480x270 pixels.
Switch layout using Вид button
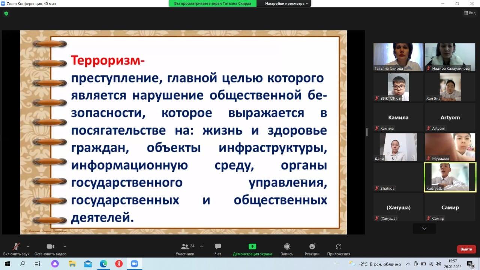tap(470, 13)
